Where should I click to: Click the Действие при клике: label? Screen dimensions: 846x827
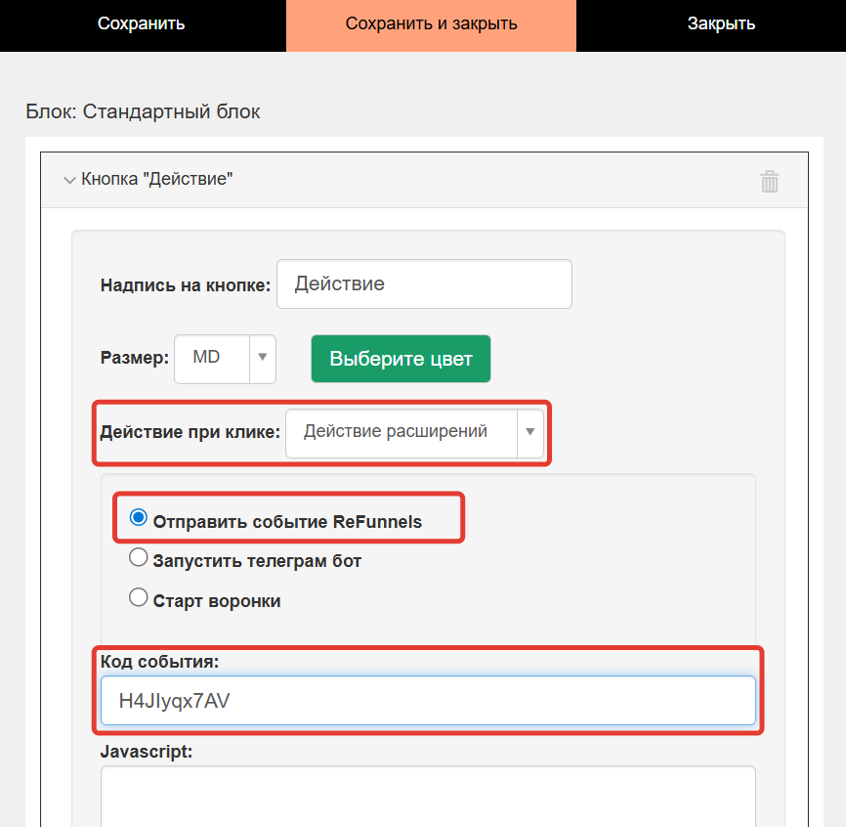[190, 432]
